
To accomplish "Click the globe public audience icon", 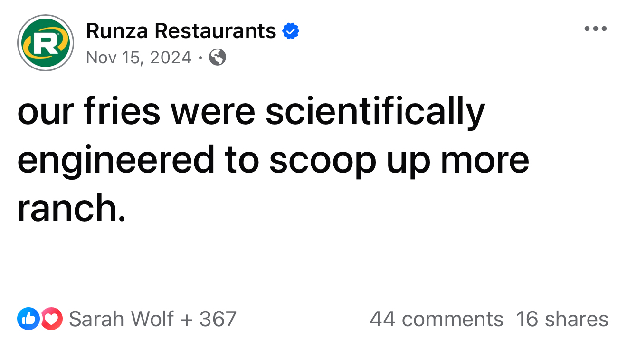I will click(x=218, y=58).
